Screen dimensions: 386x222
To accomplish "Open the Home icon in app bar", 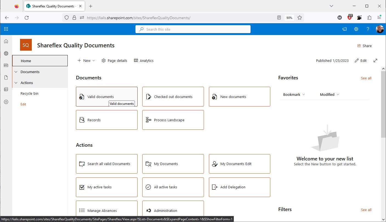I will 6,41.
